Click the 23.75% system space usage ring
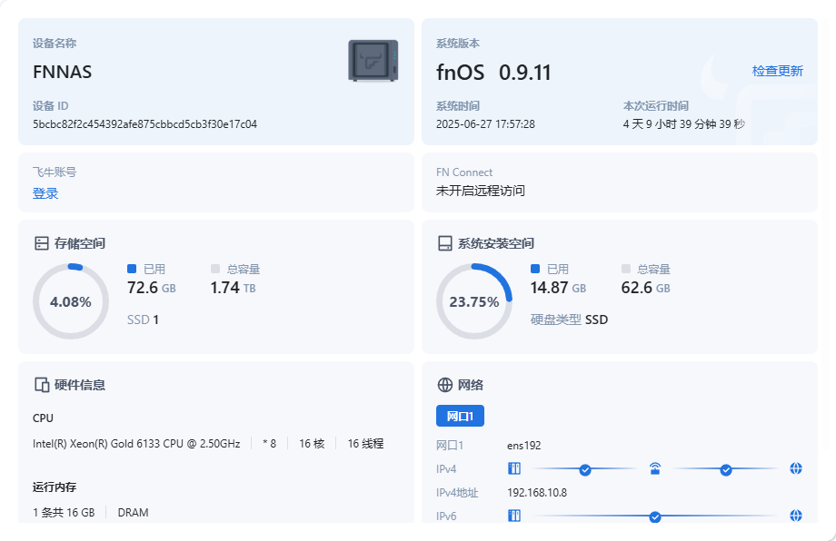Screen dimensions: 836x541 tap(474, 301)
